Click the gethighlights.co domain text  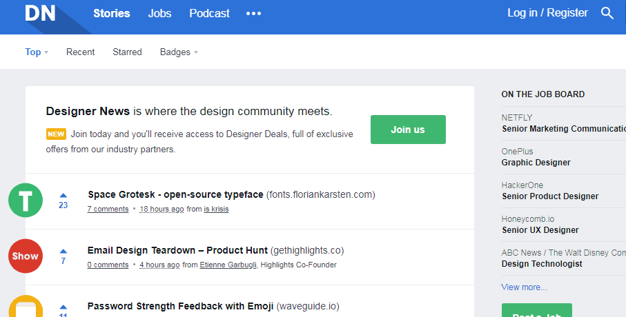307,250
